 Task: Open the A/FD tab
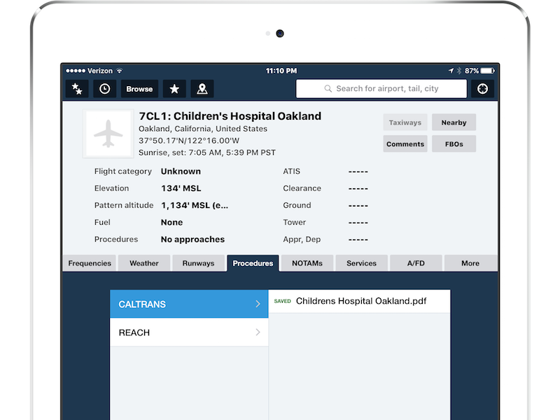pyautogui.click(x=416, y=263)
